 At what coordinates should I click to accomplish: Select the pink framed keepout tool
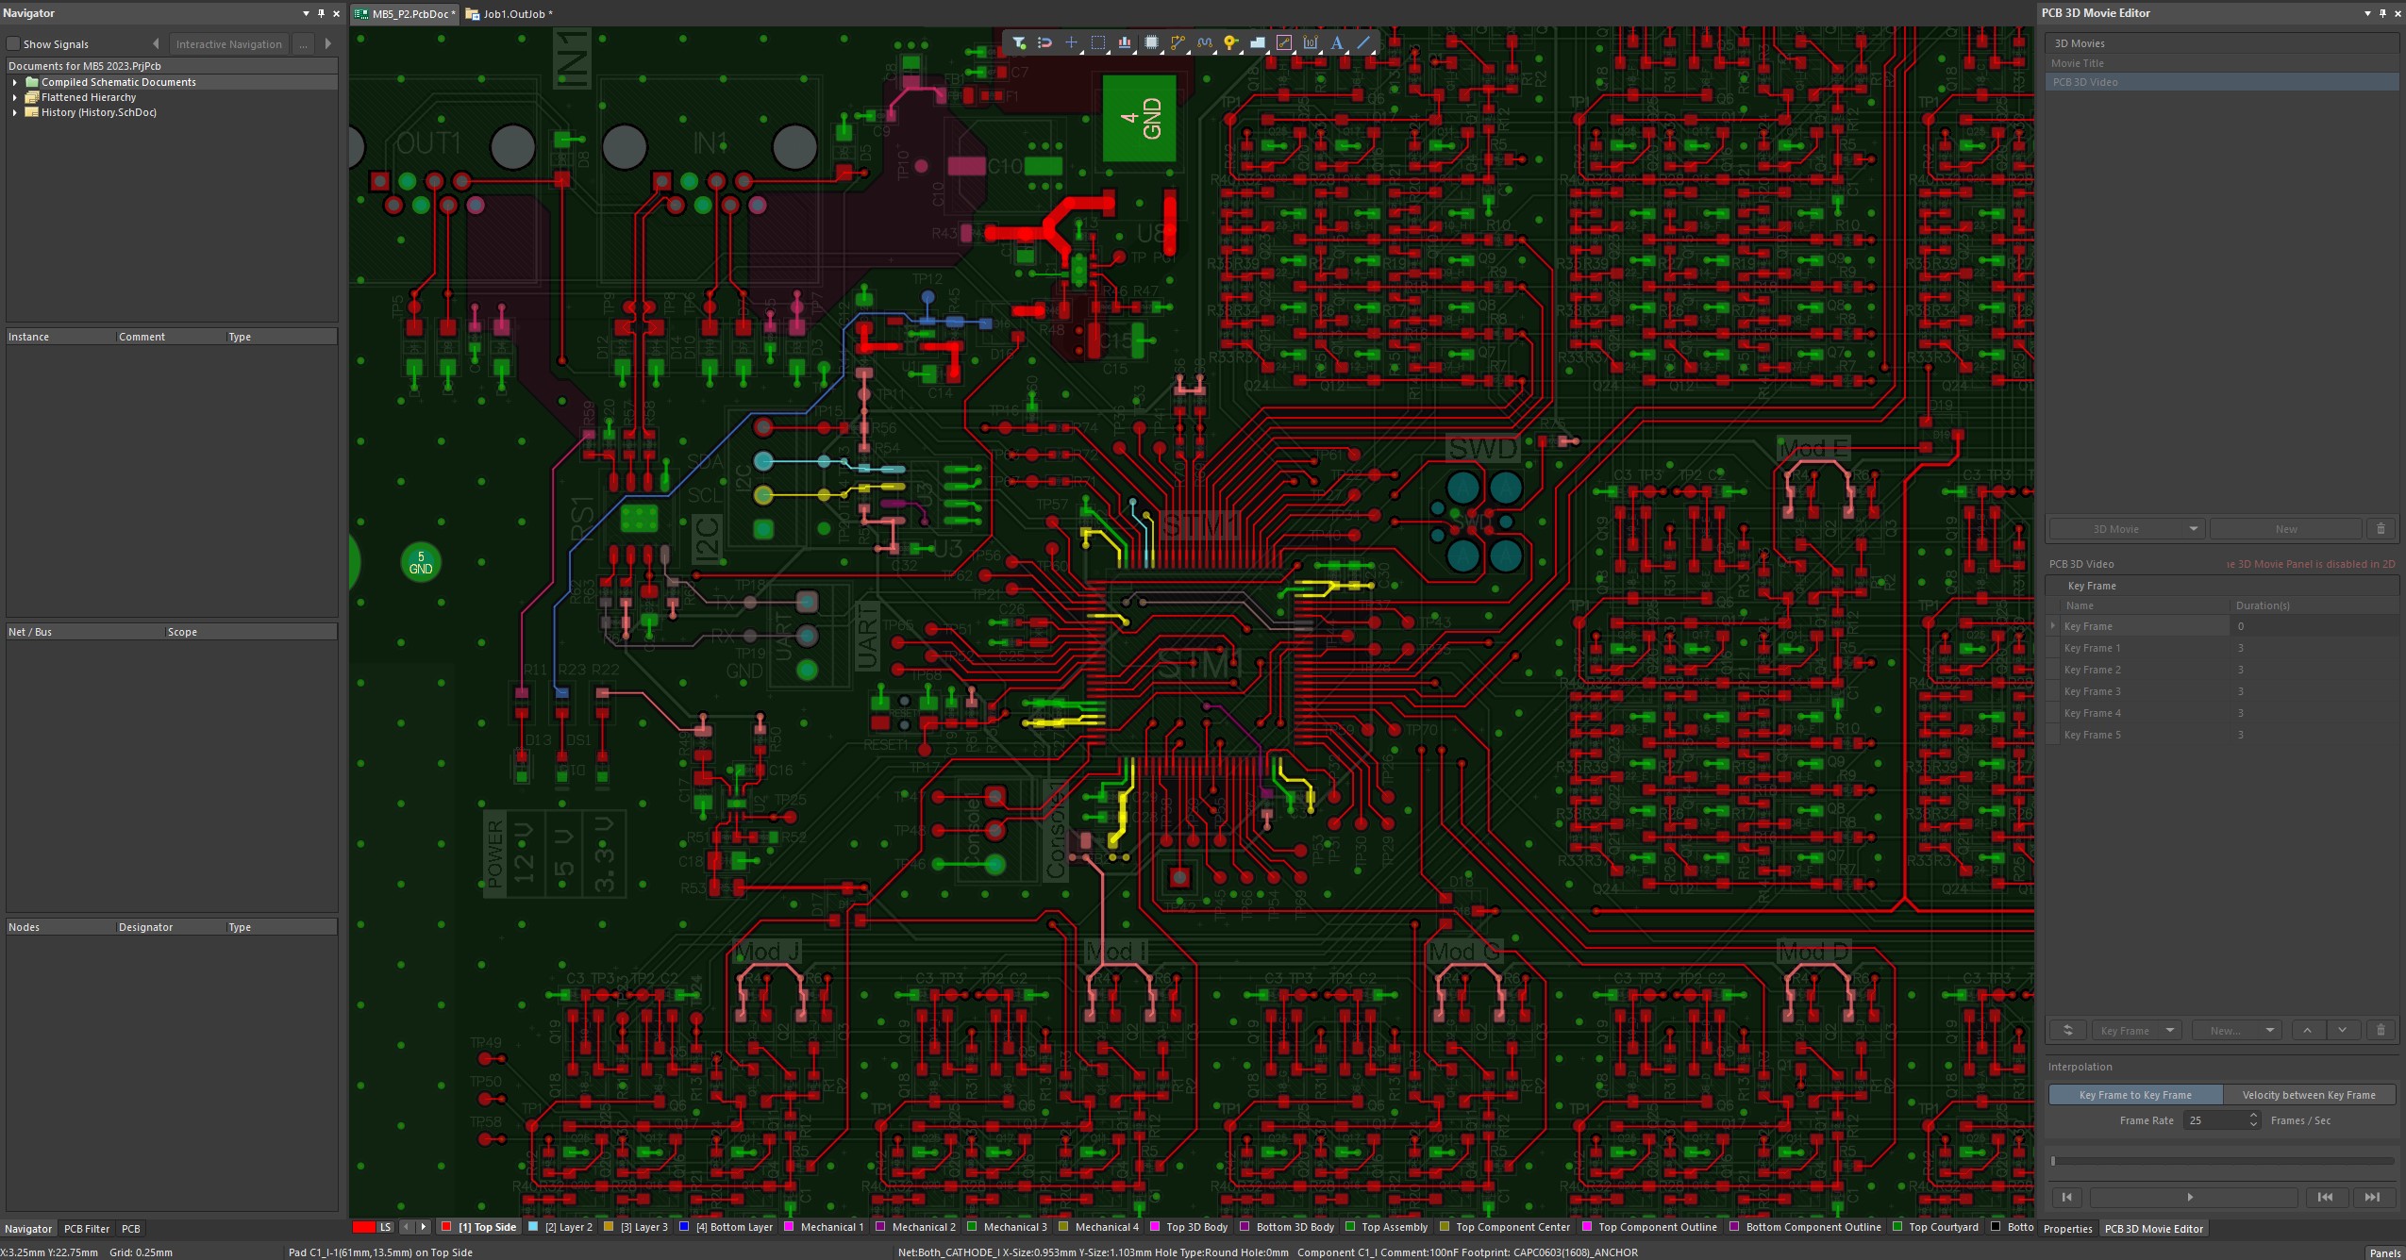pos(1283,42)
